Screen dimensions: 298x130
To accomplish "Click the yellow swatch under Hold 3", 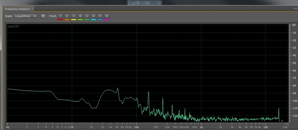I will pos(74,20).
